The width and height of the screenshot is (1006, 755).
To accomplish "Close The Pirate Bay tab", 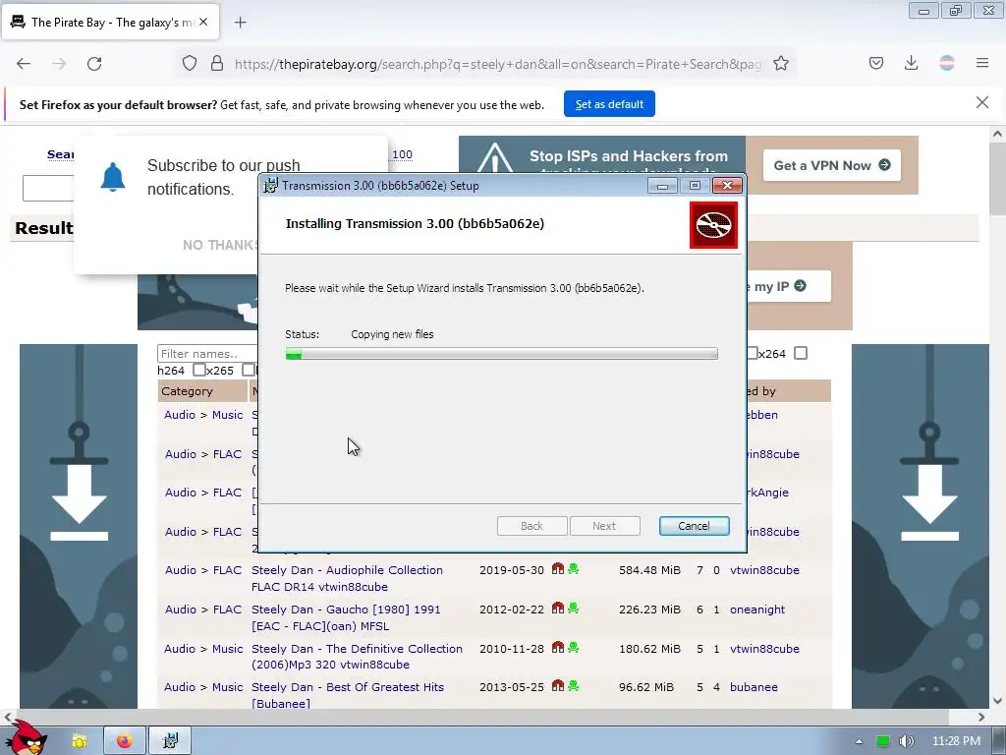I will [203, 22].
